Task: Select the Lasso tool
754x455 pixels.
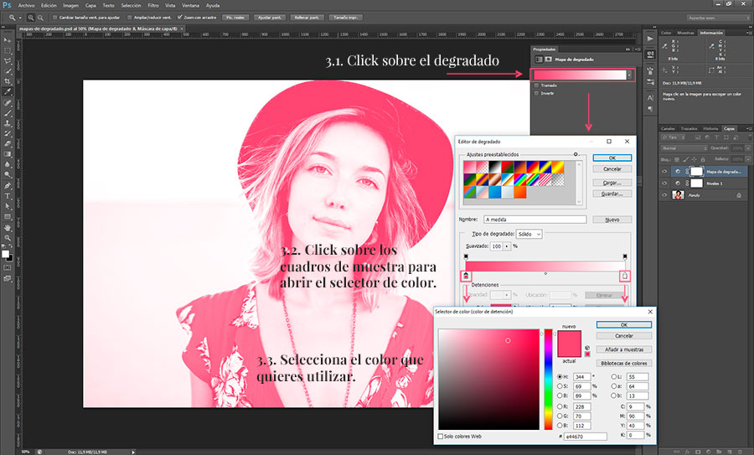Action: click(x=8, y=60)
